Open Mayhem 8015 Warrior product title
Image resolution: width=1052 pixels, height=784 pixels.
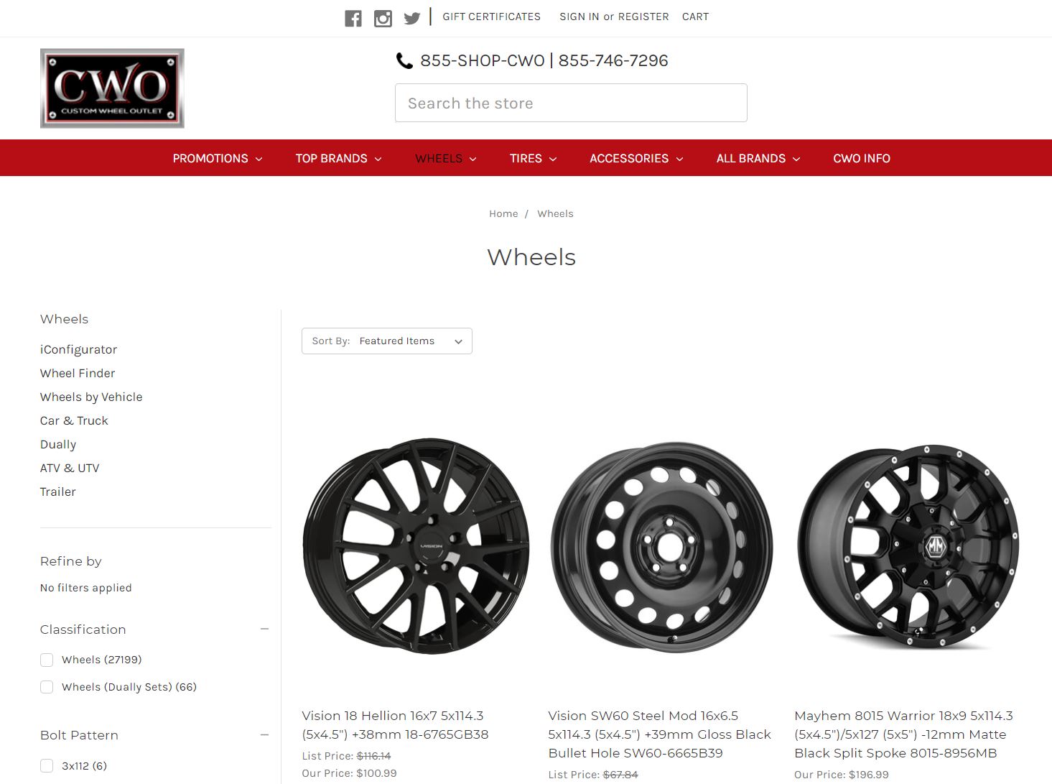[x=903, y=734]
